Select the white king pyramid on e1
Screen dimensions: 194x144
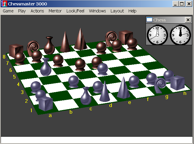[123, 88]
